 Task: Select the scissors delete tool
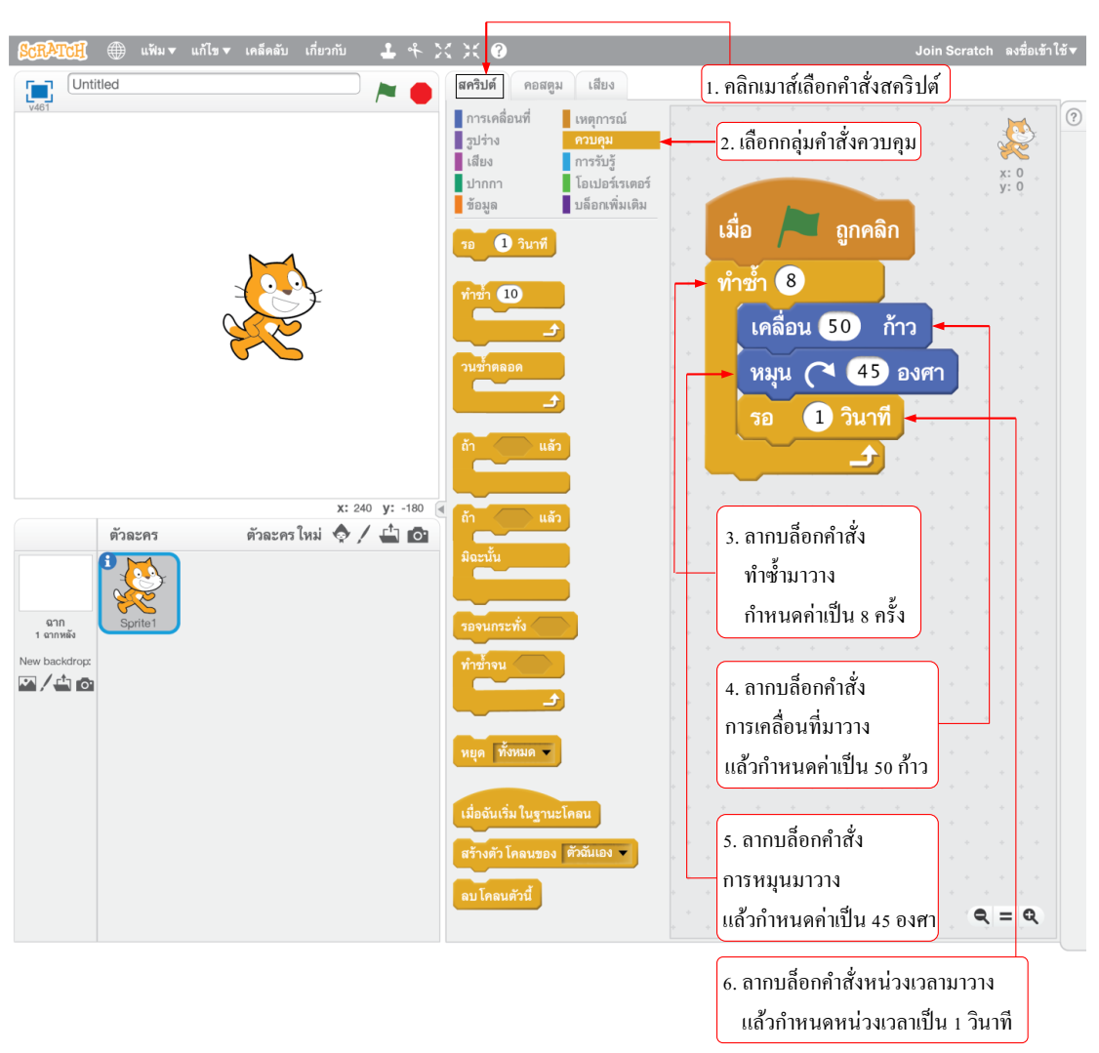(415, 51)
